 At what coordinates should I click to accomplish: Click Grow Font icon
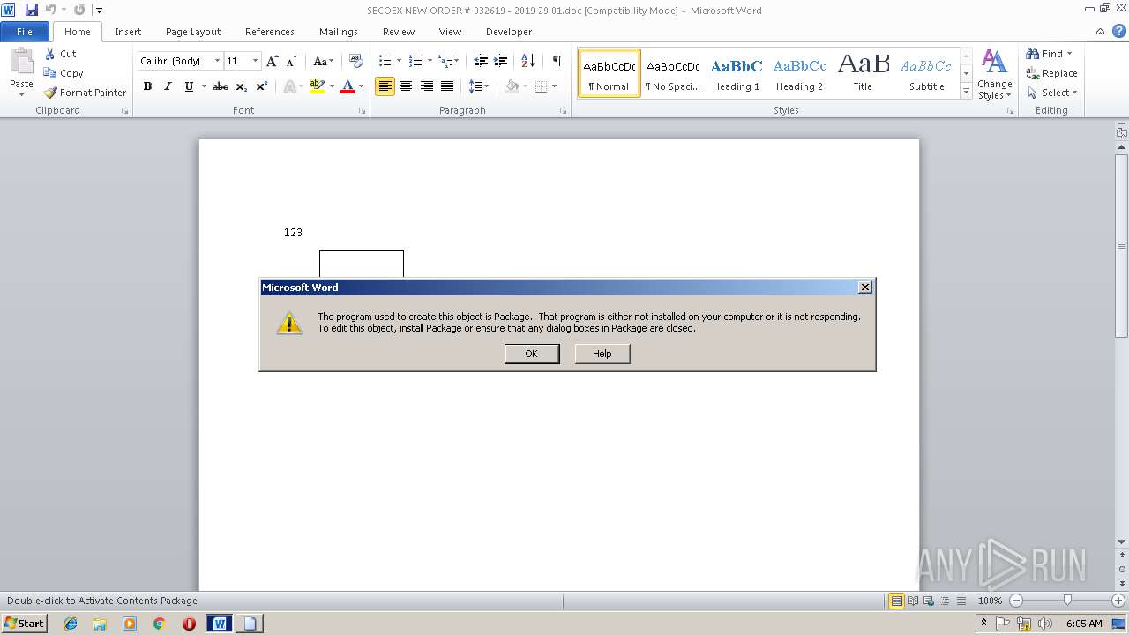[x=273, y=61]
